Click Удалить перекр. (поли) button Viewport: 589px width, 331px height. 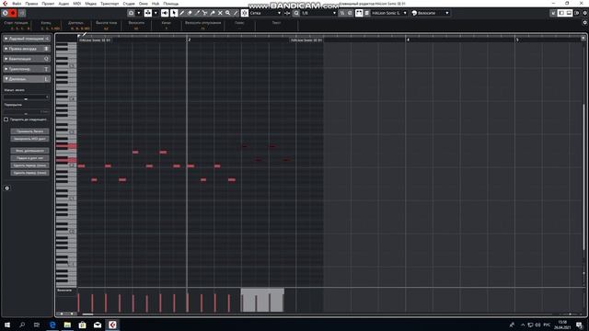coord(29,173)
